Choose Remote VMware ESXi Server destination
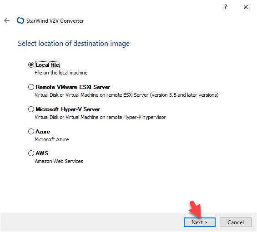 pos(31,87)
